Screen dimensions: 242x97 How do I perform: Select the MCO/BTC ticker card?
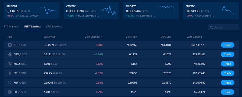(x=151, y=10)
